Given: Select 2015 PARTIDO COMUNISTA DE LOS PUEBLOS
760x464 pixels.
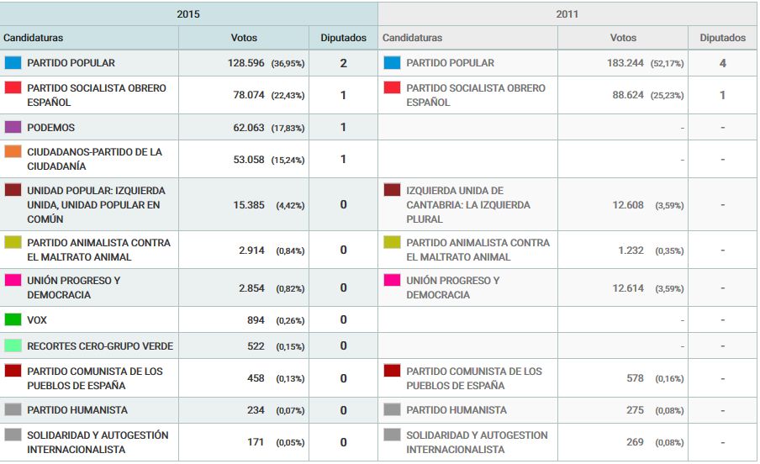Looking at the screenshot, I should pos(95,378).
